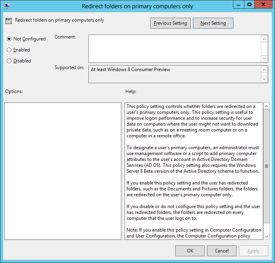Minimize the policy dialog window
The width and height of the screenshot is (275, 263).
point(238,5)
